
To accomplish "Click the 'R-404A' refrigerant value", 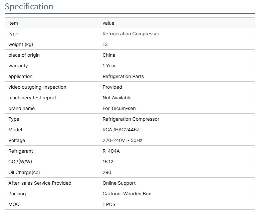I will (x=111, y=151).
